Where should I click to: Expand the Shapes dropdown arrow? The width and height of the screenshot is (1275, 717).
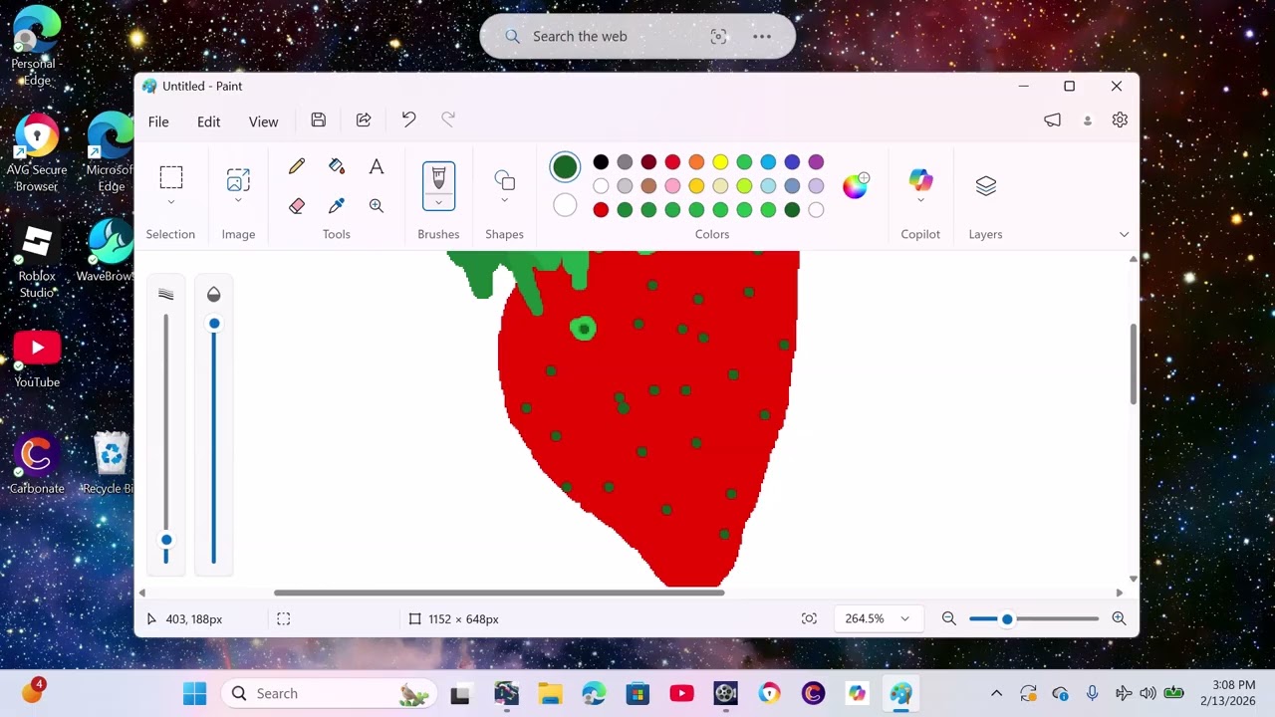coord(504,201)
